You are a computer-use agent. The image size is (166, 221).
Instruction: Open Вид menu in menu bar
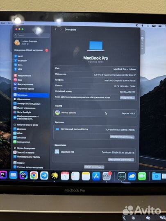[3, 23]
